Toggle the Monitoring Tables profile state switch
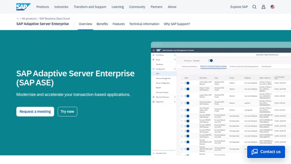Image resolution: width=291 pixels, height=164 pixels. click(187, 103)
